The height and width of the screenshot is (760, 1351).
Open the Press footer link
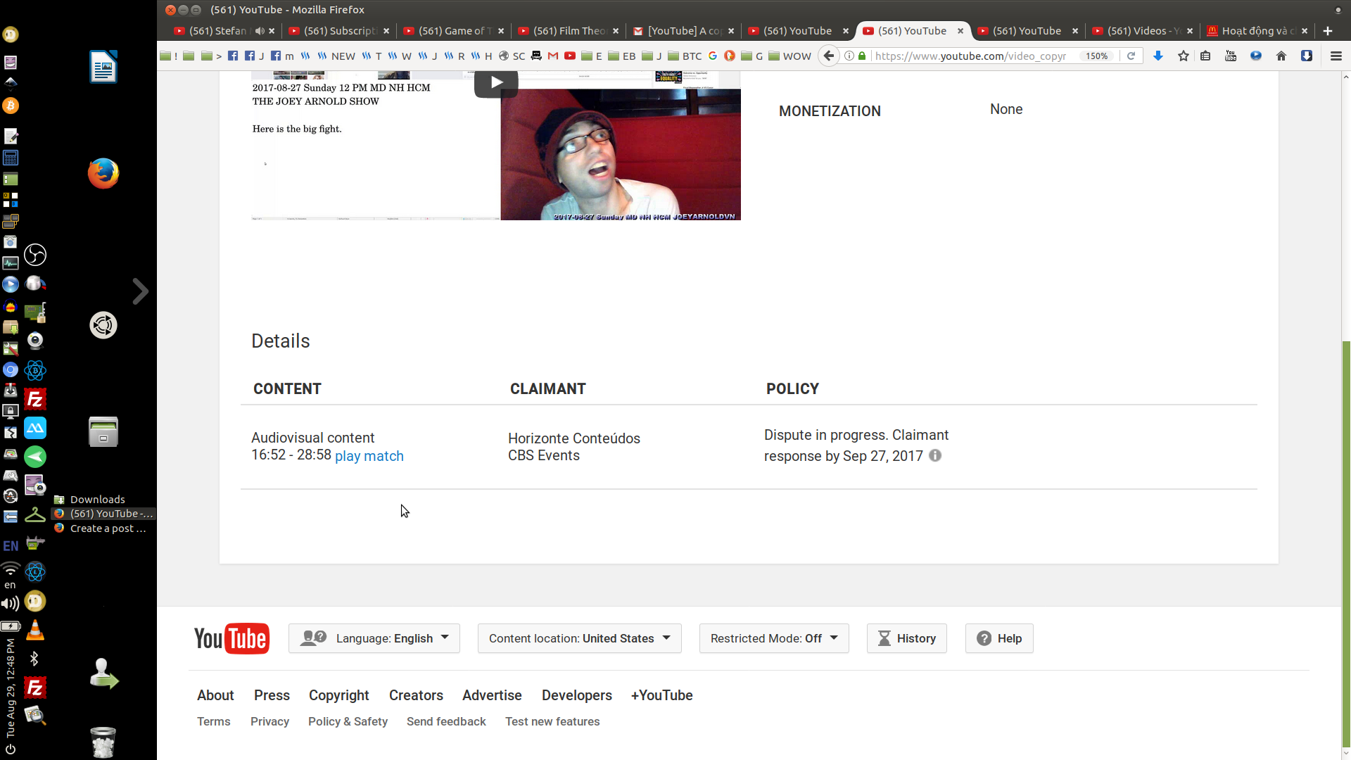272,695
